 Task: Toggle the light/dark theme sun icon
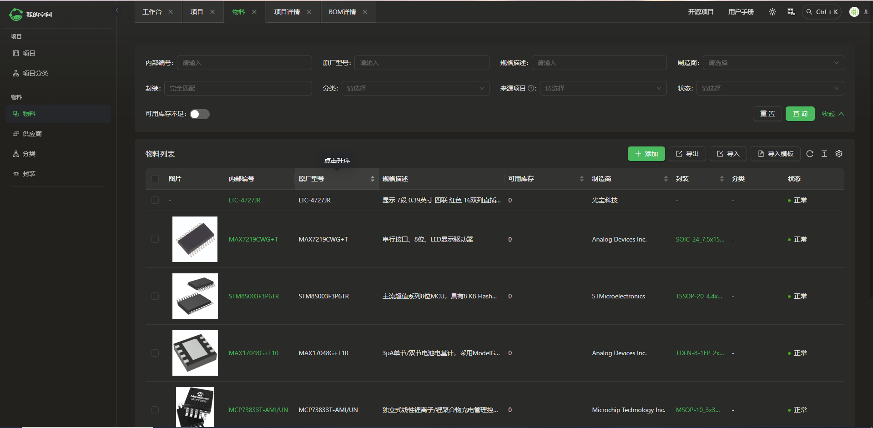[772, 12]
